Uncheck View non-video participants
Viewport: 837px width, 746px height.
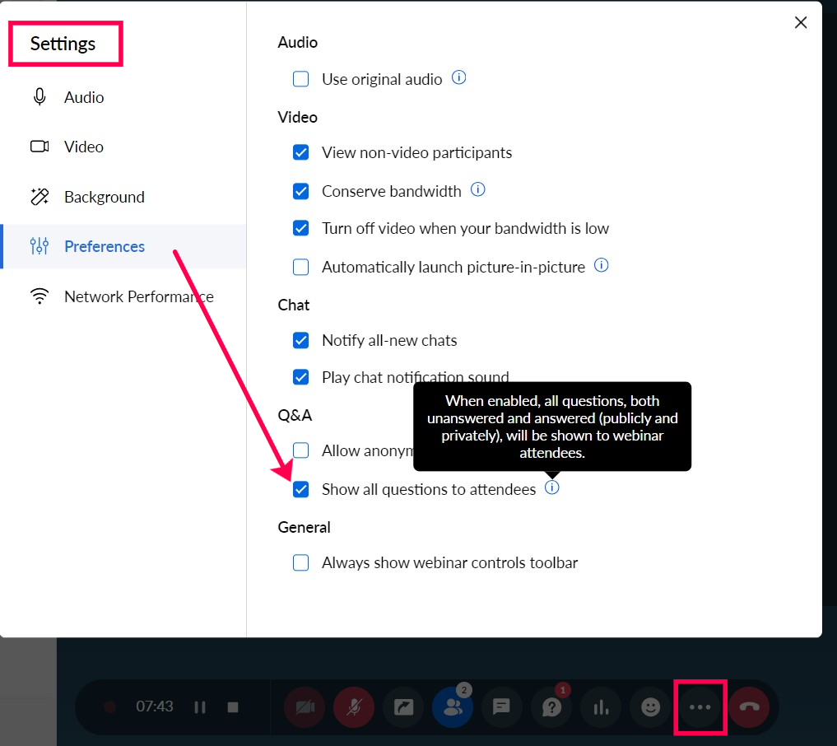tap(301, 152)
